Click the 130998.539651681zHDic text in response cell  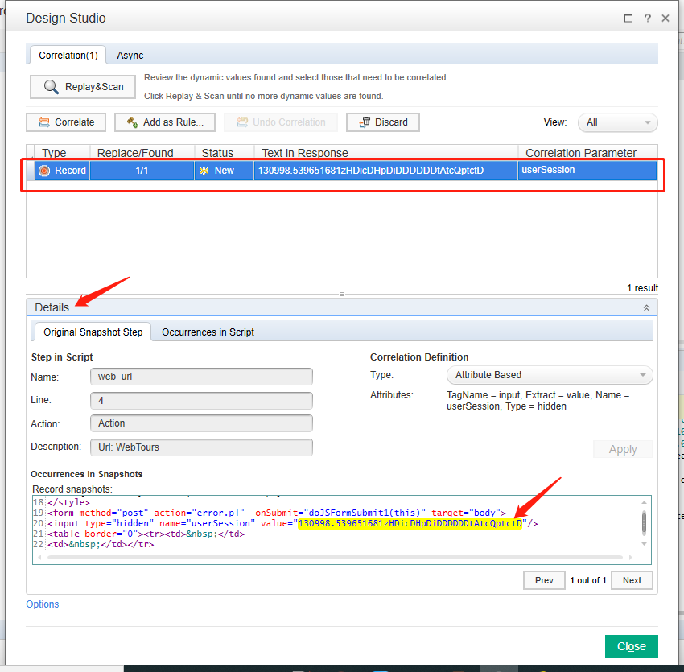pyautogui.click(x=385, y=171)
